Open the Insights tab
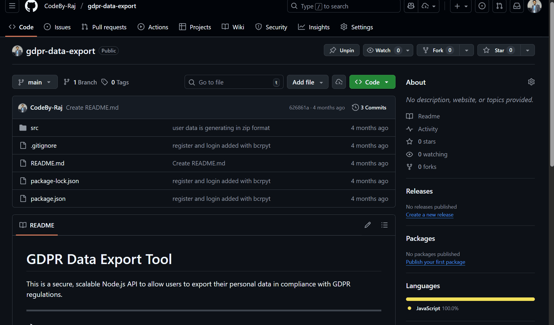The image size is (554, 325). click(x=314, y=27)
